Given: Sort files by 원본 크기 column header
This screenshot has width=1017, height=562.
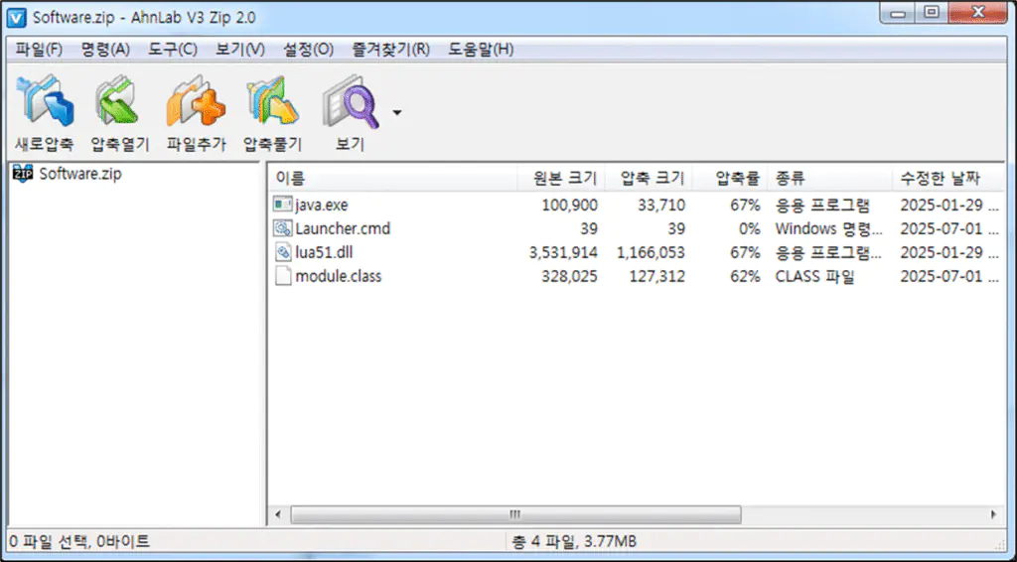Looking at the screenshot, I should coord(564,179).
